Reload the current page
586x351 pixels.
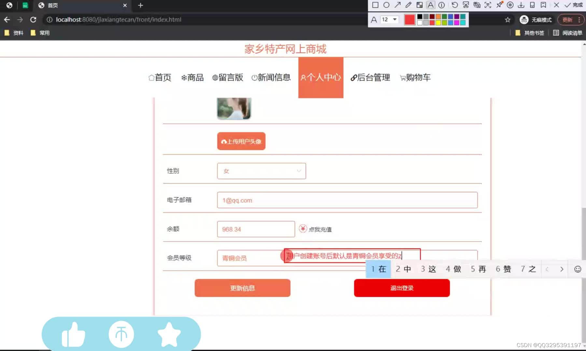tap(33, 19)
